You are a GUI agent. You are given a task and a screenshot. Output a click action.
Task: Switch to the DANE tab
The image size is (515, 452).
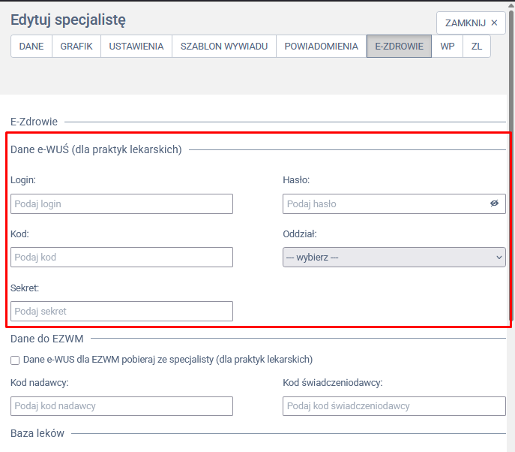[x=31, y=47]
